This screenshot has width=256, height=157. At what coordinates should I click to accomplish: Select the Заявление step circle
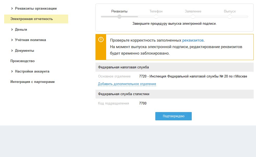[x=193, y=17]
